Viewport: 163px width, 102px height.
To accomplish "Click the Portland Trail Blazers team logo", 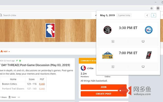I will tap(149, 55).
